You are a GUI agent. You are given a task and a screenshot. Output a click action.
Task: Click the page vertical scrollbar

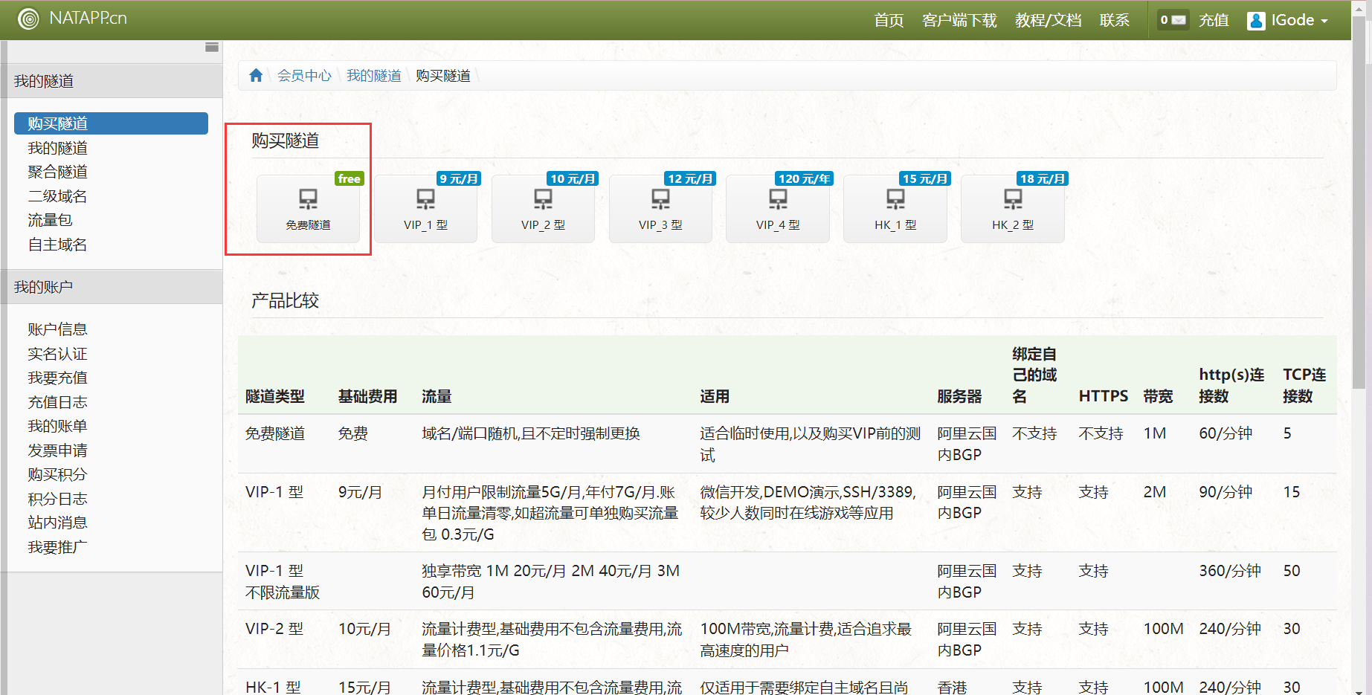(x=1359, y=202)
